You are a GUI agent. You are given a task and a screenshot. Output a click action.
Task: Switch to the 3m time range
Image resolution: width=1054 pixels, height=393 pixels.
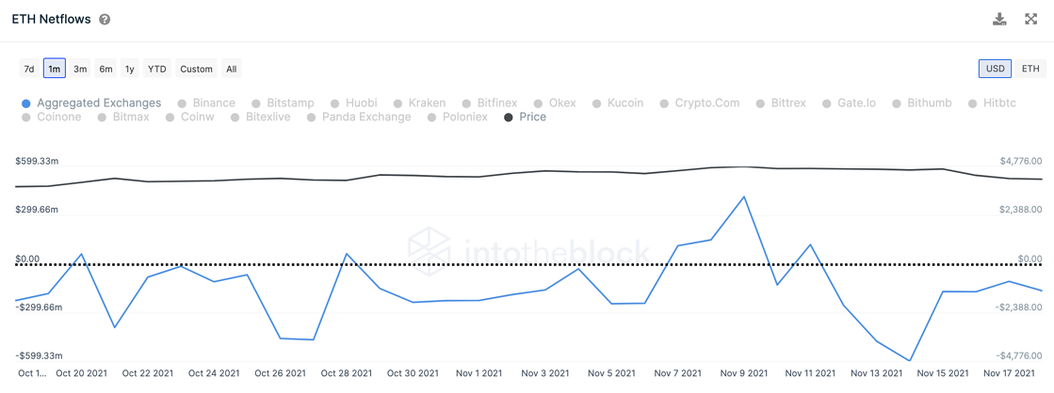click(x=80, y=69)
